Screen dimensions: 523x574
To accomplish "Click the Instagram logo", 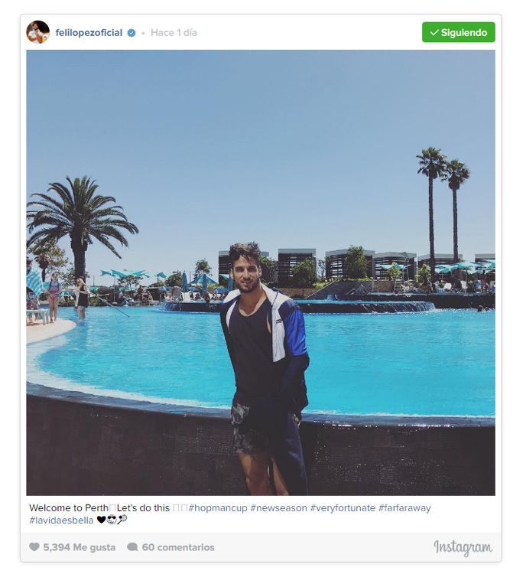I will click(463, 548).
